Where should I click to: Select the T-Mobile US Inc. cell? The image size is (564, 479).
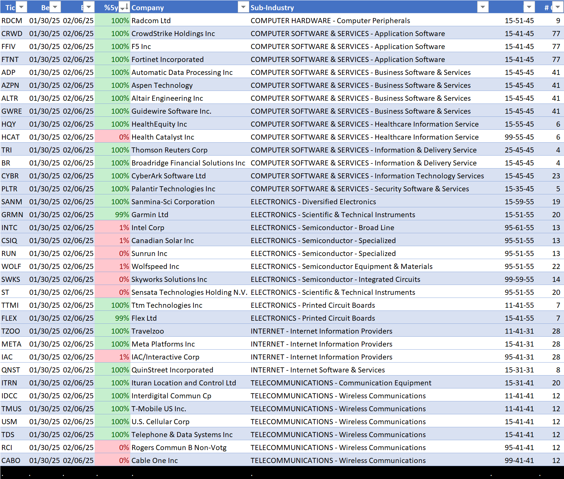tap(190, 409)
